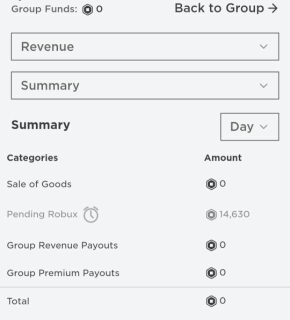Click the greyed Robux icon beside 14,630
This screenshot has height=320, width=290.
(211, 214)
